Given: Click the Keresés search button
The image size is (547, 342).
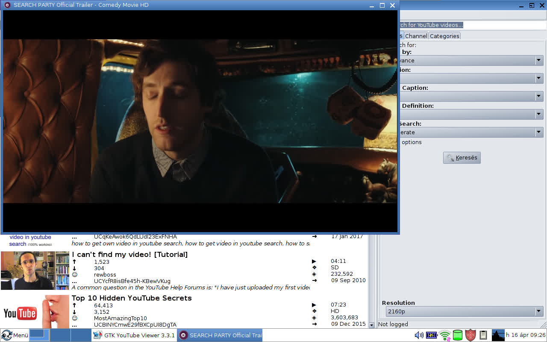Looking at the screenshot, I should (x=462, y=158).
